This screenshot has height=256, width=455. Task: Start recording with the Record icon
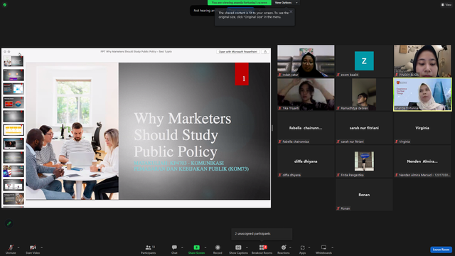pyautogui.click(x=218, y=247)
